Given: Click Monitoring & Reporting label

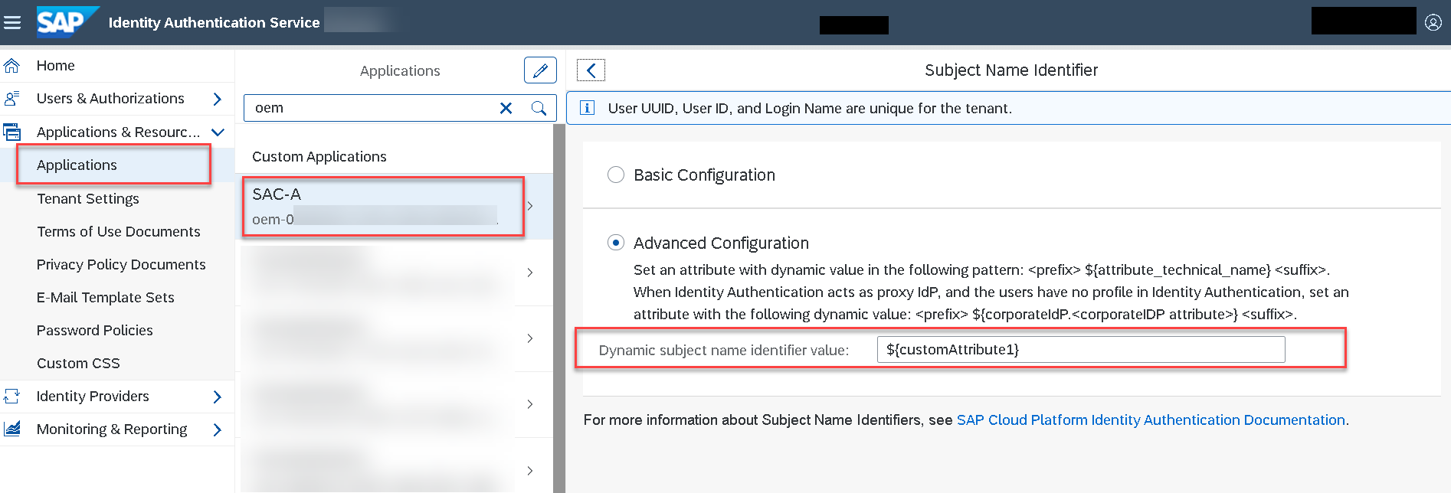Looking at the screenshot, I should point(112,429).
